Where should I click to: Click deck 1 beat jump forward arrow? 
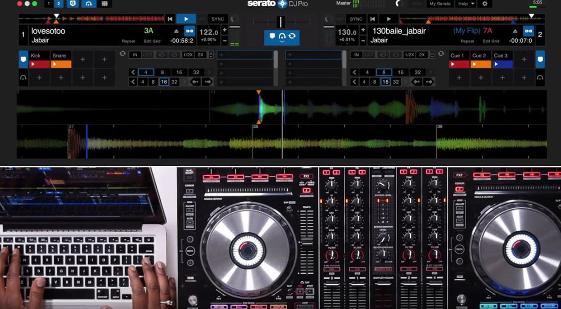tap(208, 82)
